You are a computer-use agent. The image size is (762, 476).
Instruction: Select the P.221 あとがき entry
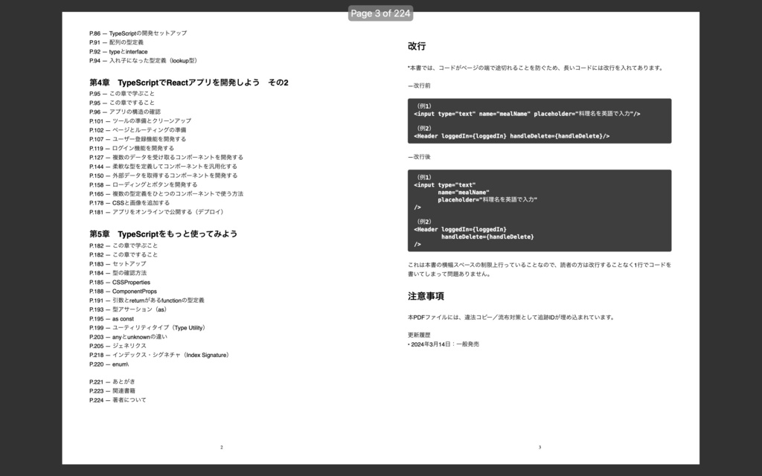pos(114,382)
